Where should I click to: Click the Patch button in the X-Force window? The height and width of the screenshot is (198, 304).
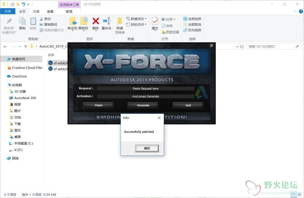tap(99, 105)
